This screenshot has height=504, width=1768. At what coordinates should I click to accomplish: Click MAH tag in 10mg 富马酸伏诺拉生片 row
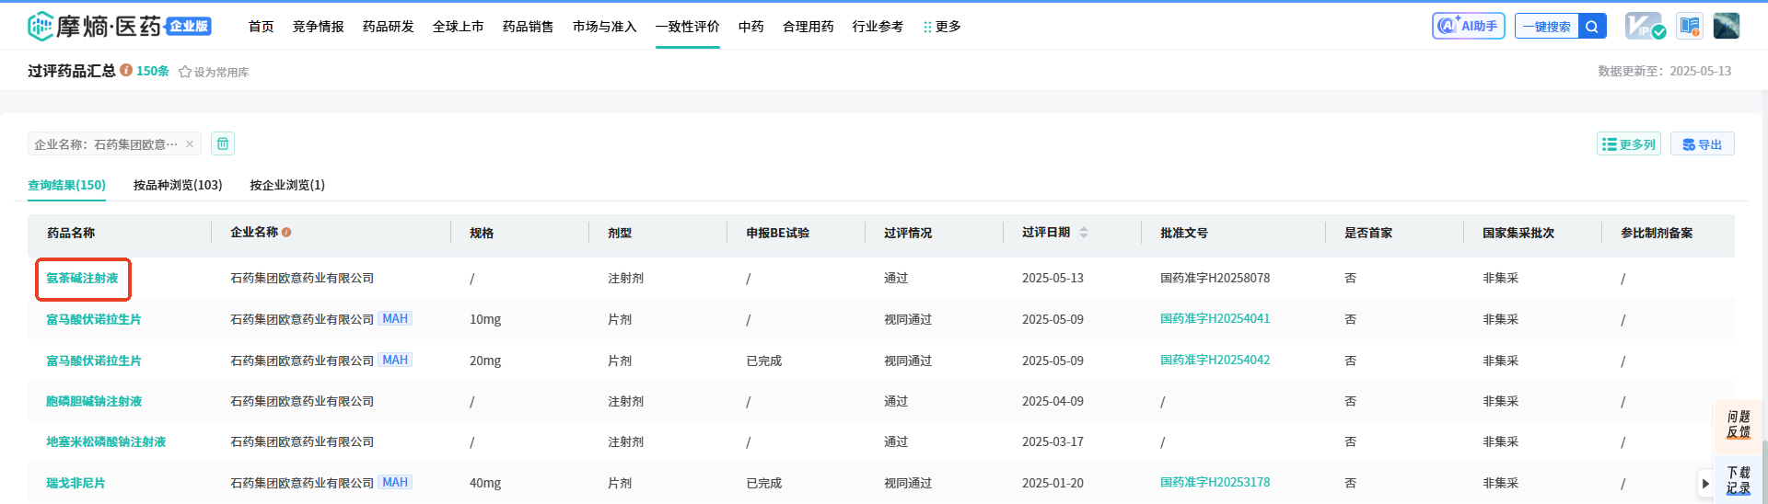(x=395, y=318)
